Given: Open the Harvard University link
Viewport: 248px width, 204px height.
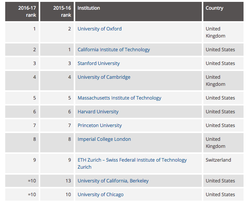Looking at the screenshot, I should 98,112.
